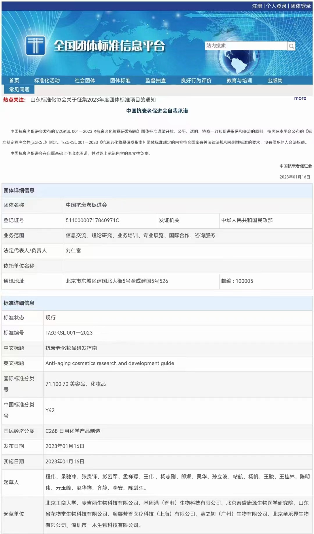Click the drafting units list starting 北京工商大学
The image size is (314, 534).
click(177, 514)
